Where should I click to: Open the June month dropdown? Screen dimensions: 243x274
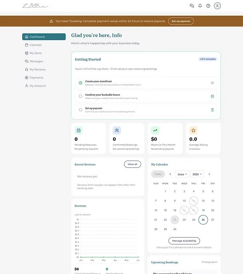(182, 174)
